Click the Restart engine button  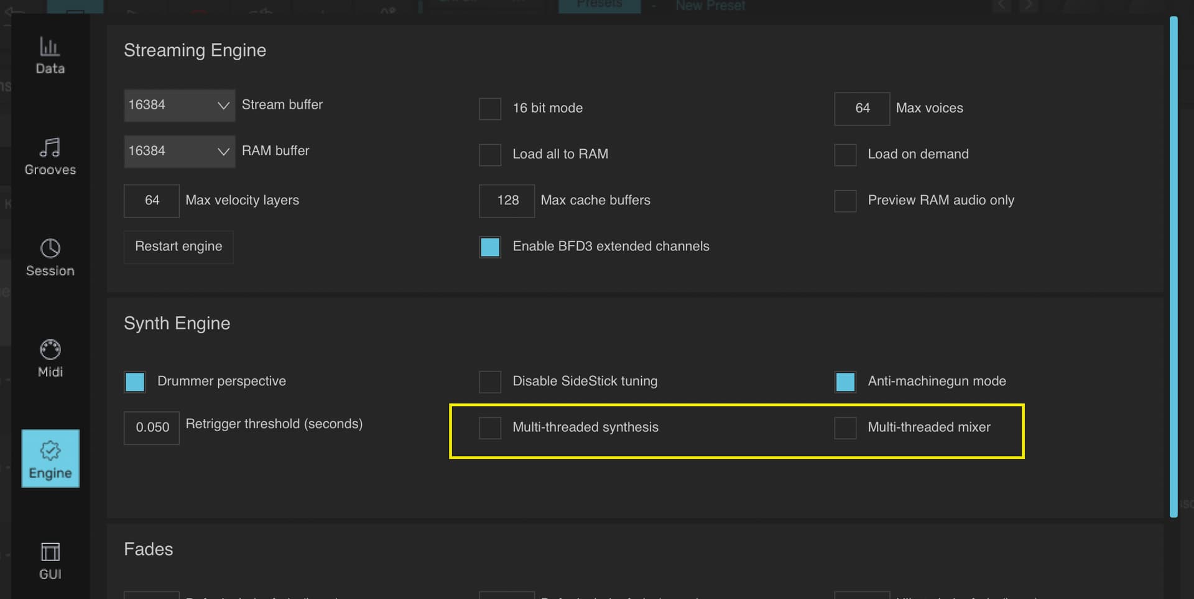[178, 247]
